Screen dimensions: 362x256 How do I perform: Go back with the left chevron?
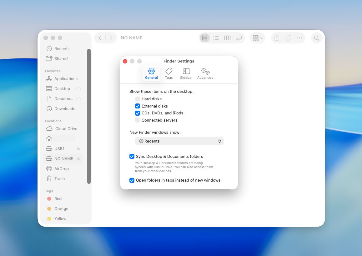(x=100, y=38)
